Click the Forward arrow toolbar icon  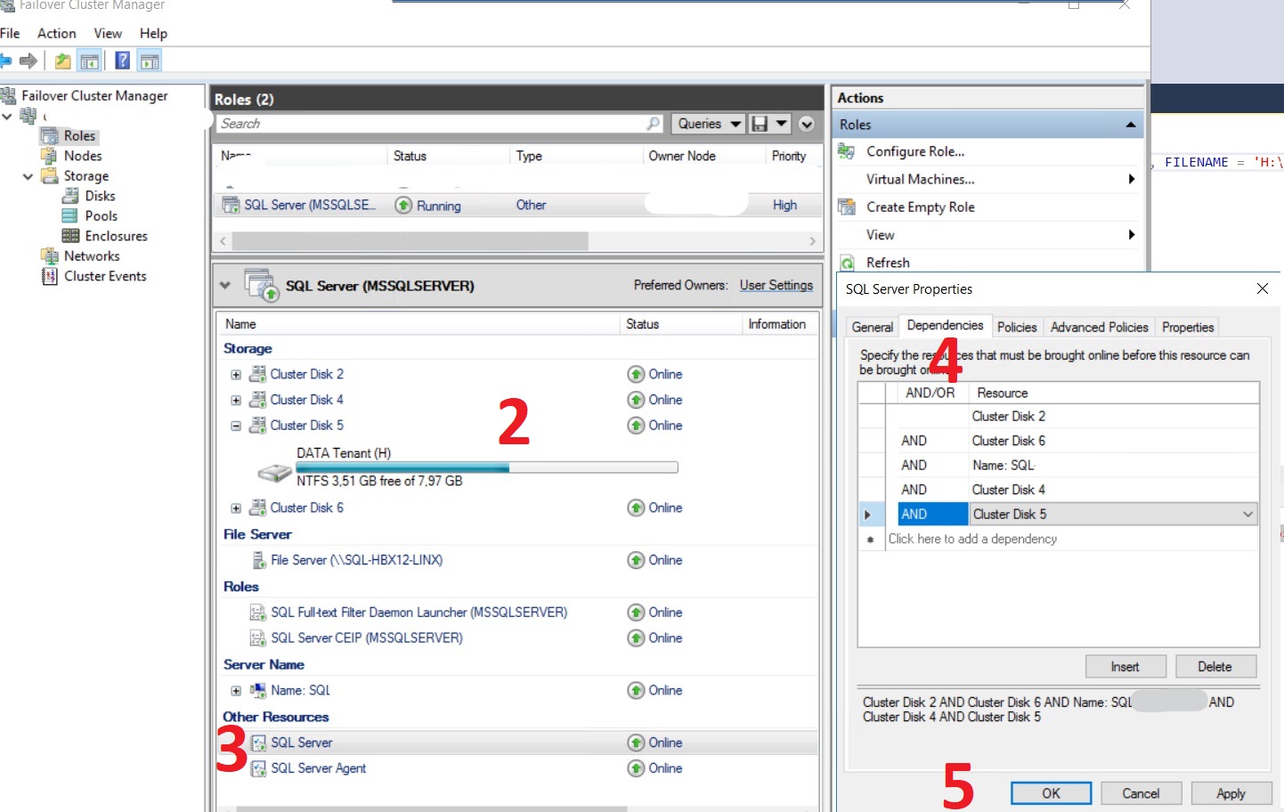(28, 61)
